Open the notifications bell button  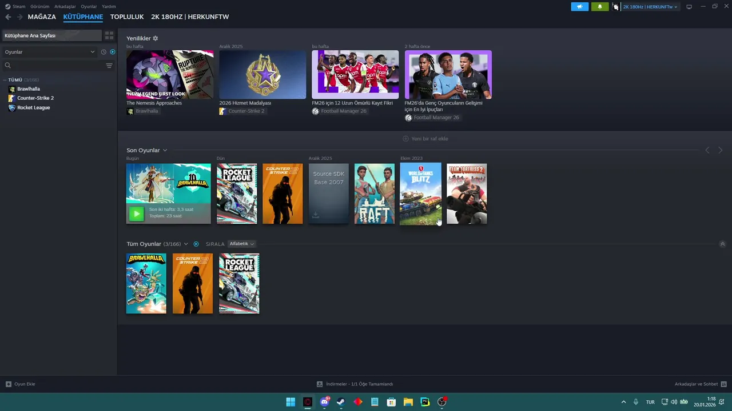point(600,7)
